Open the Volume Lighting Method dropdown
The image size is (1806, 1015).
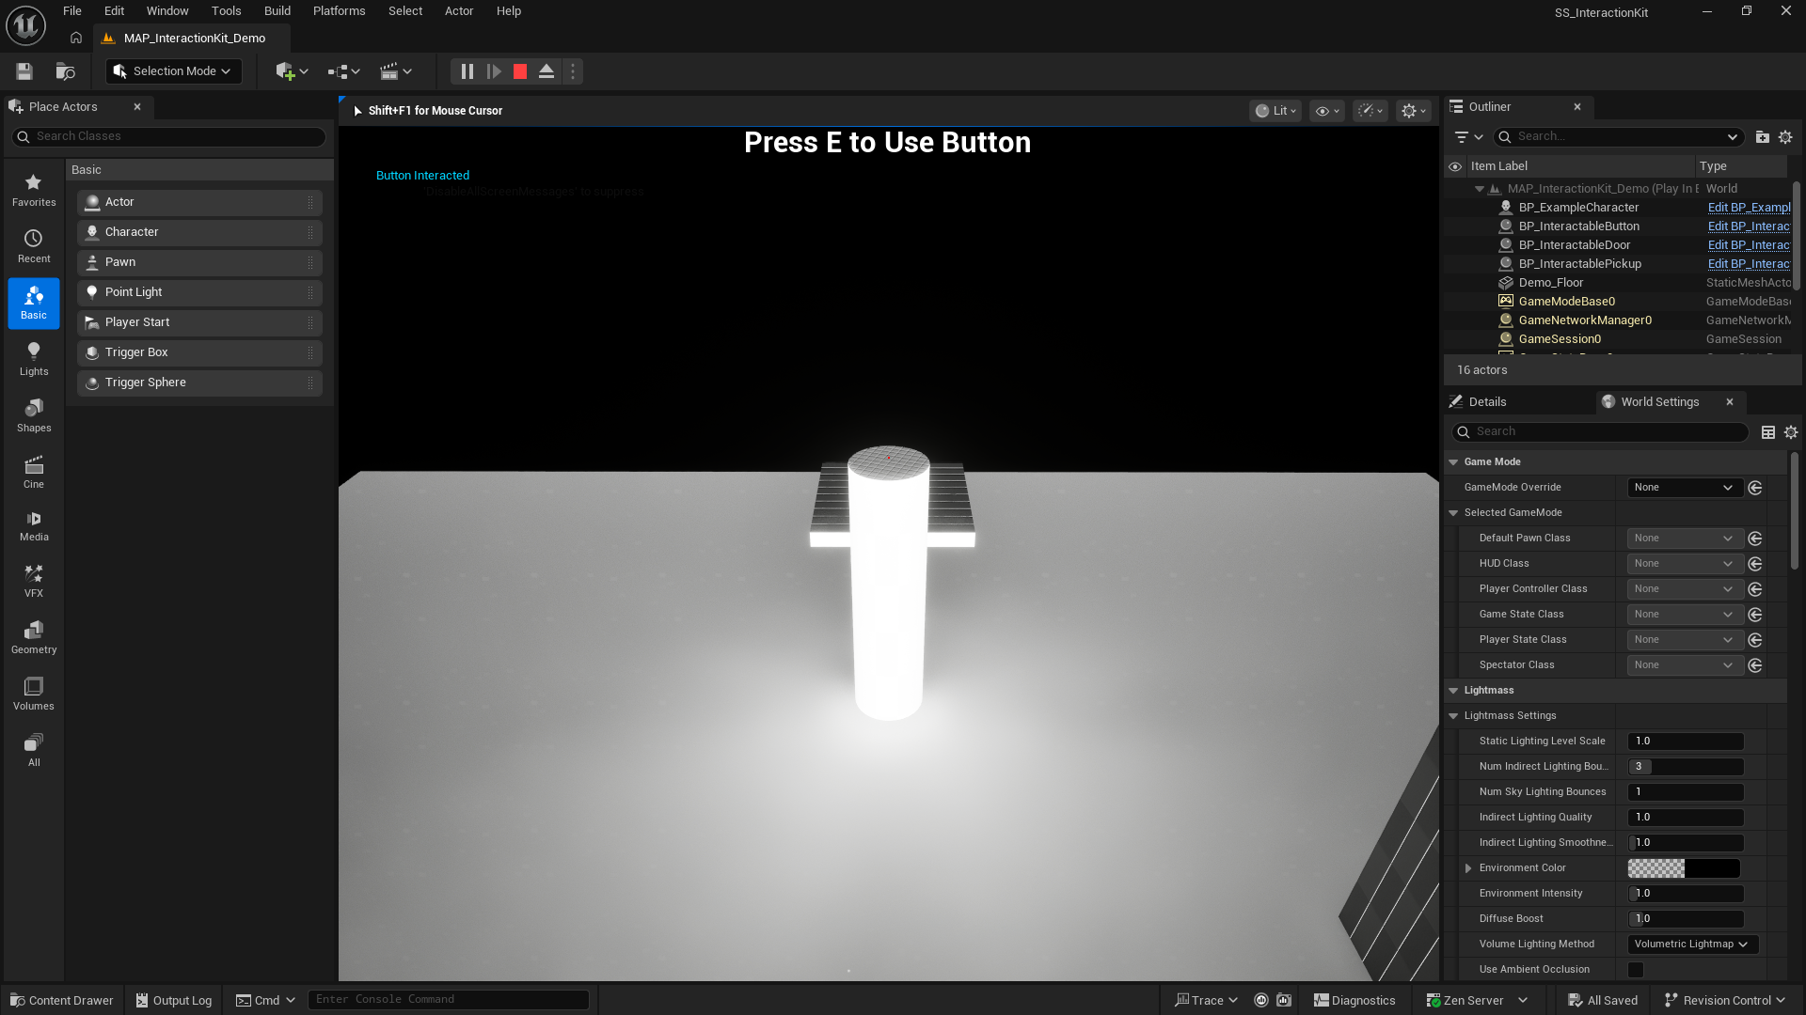click(x=1692, y=945)
